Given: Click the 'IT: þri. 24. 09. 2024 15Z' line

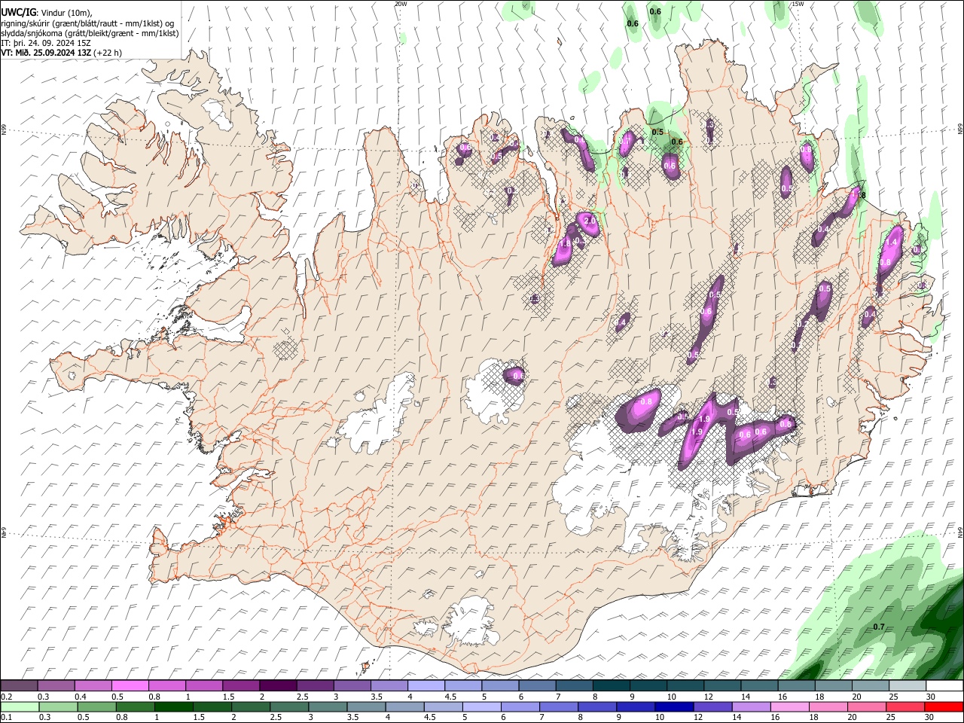Looking at the screenshot, I should click(x=46, y=43).
